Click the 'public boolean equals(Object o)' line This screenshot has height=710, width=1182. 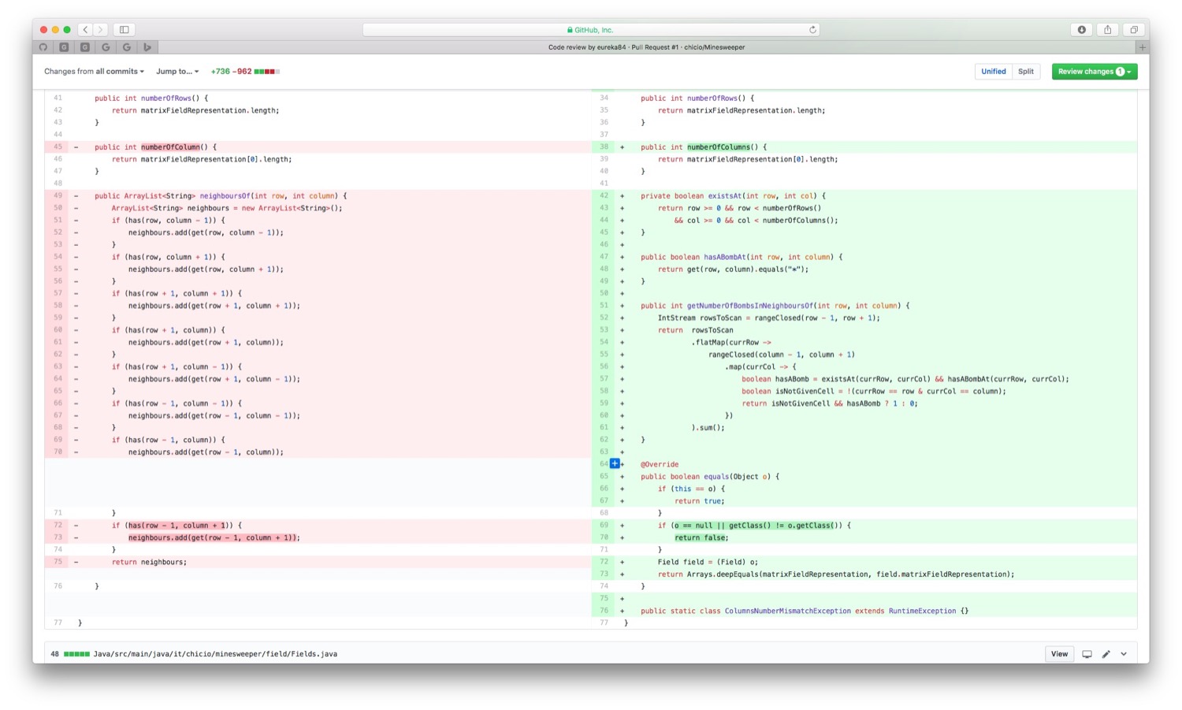[x=876, y=477]
